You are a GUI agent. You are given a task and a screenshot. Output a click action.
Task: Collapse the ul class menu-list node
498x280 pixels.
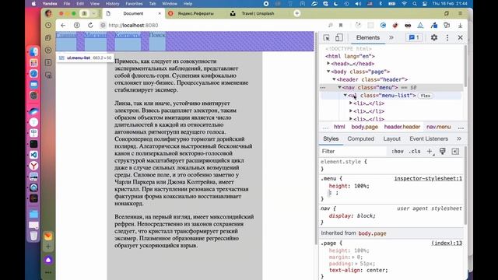(x=345, y=95)
